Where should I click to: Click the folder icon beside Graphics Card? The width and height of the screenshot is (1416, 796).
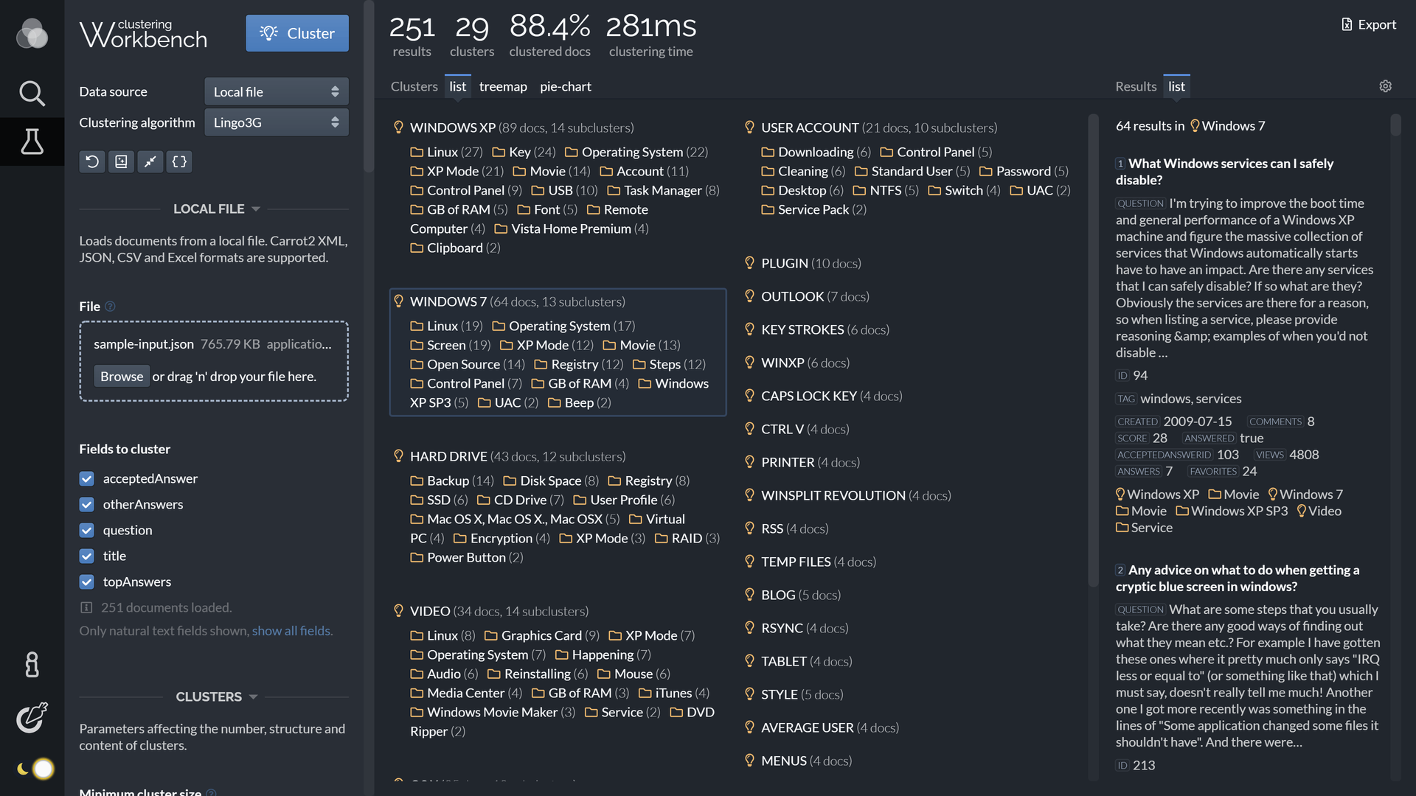491,635
